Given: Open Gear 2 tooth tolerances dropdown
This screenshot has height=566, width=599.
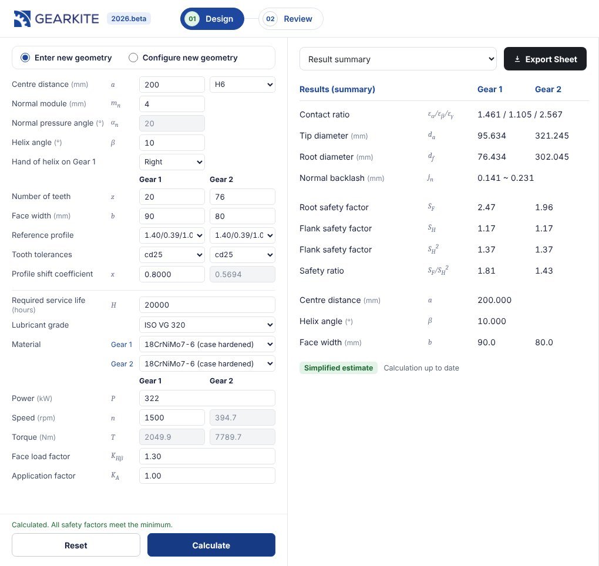Looking at the screenshot, I should click(242, 255).
